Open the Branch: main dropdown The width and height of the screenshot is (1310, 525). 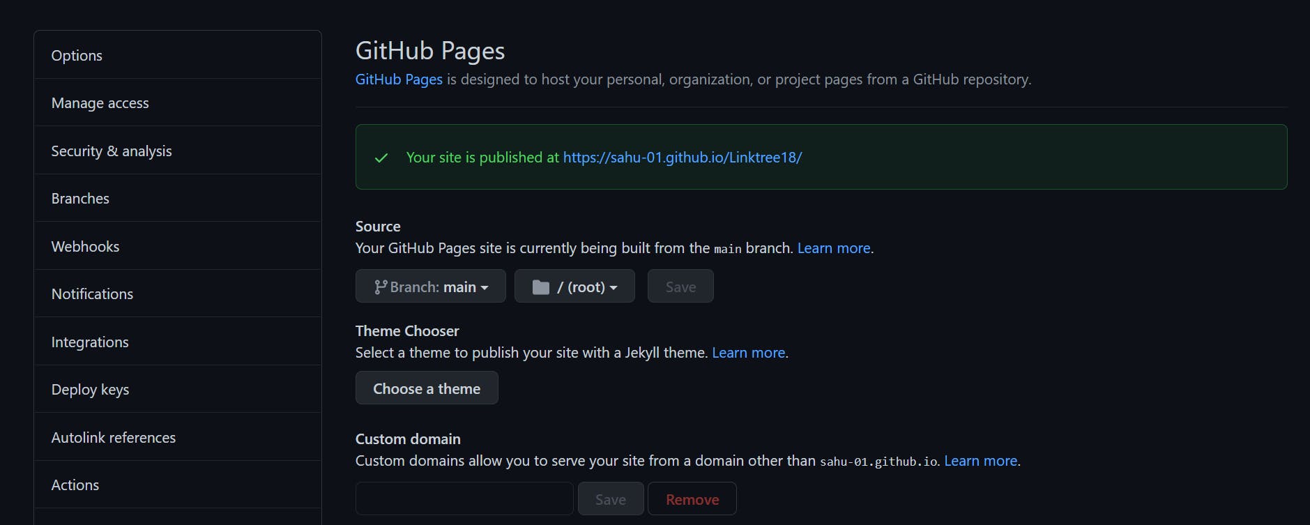point(431,286)
